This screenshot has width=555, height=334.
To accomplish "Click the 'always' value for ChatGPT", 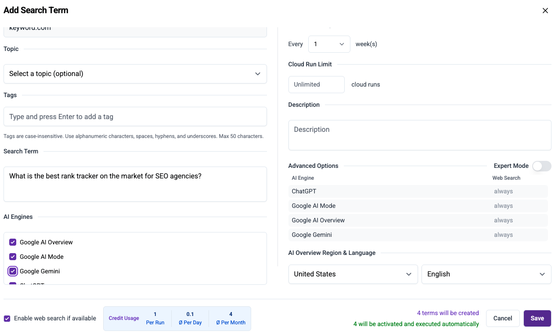I will click(503, 191).
